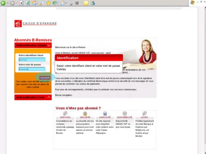Click the Vous n'êtes pas abonné ? heading
Viewport: 206px width, 154px height.
[x=78, y=108]
